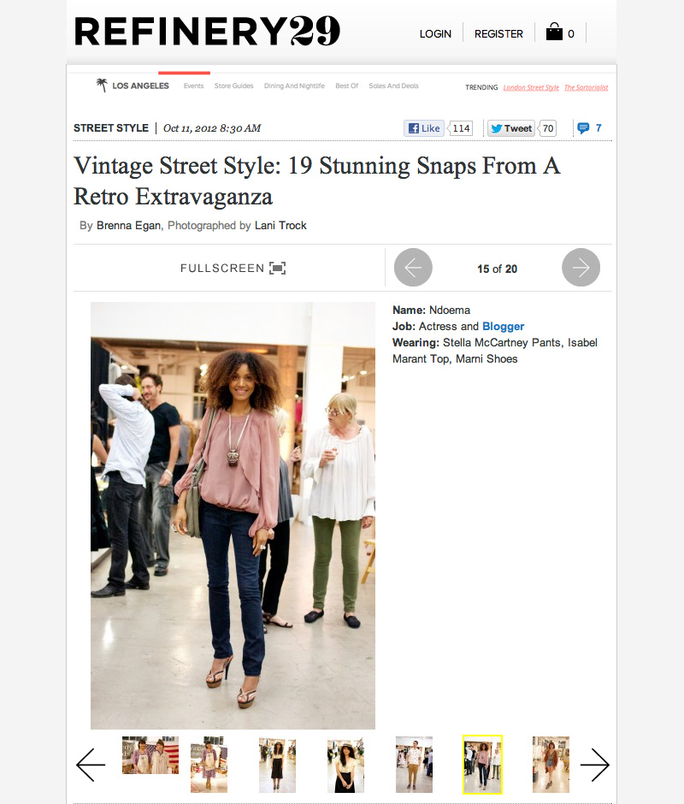Open Sales And Deals section
The width and height of the screenshot is (684, 804).
click(x=394, y=86)
